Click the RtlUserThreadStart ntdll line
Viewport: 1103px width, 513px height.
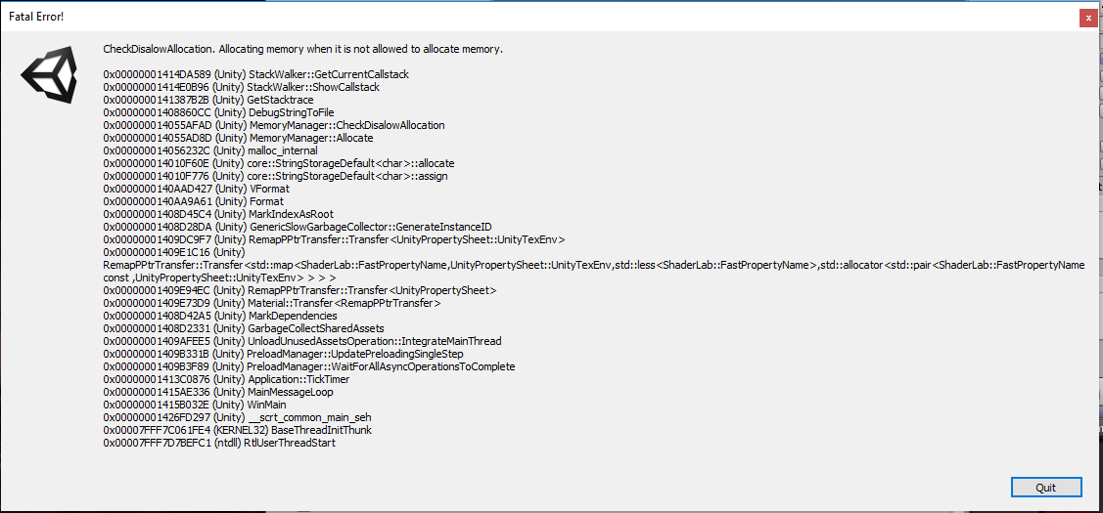[220, 443]
